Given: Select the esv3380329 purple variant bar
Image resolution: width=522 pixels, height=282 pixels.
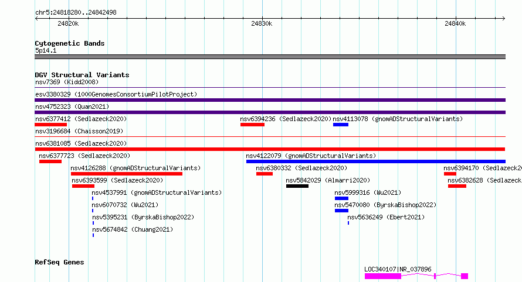Looking at the screenshot, I should [270, 100].
